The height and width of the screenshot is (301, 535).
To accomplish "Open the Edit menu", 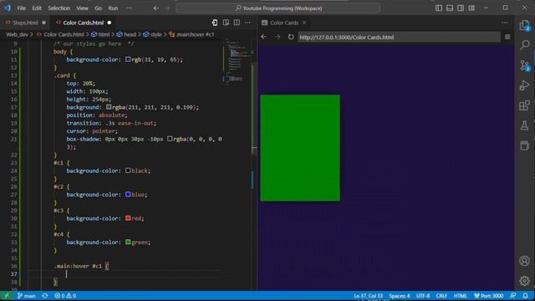I will click(37, 8).
